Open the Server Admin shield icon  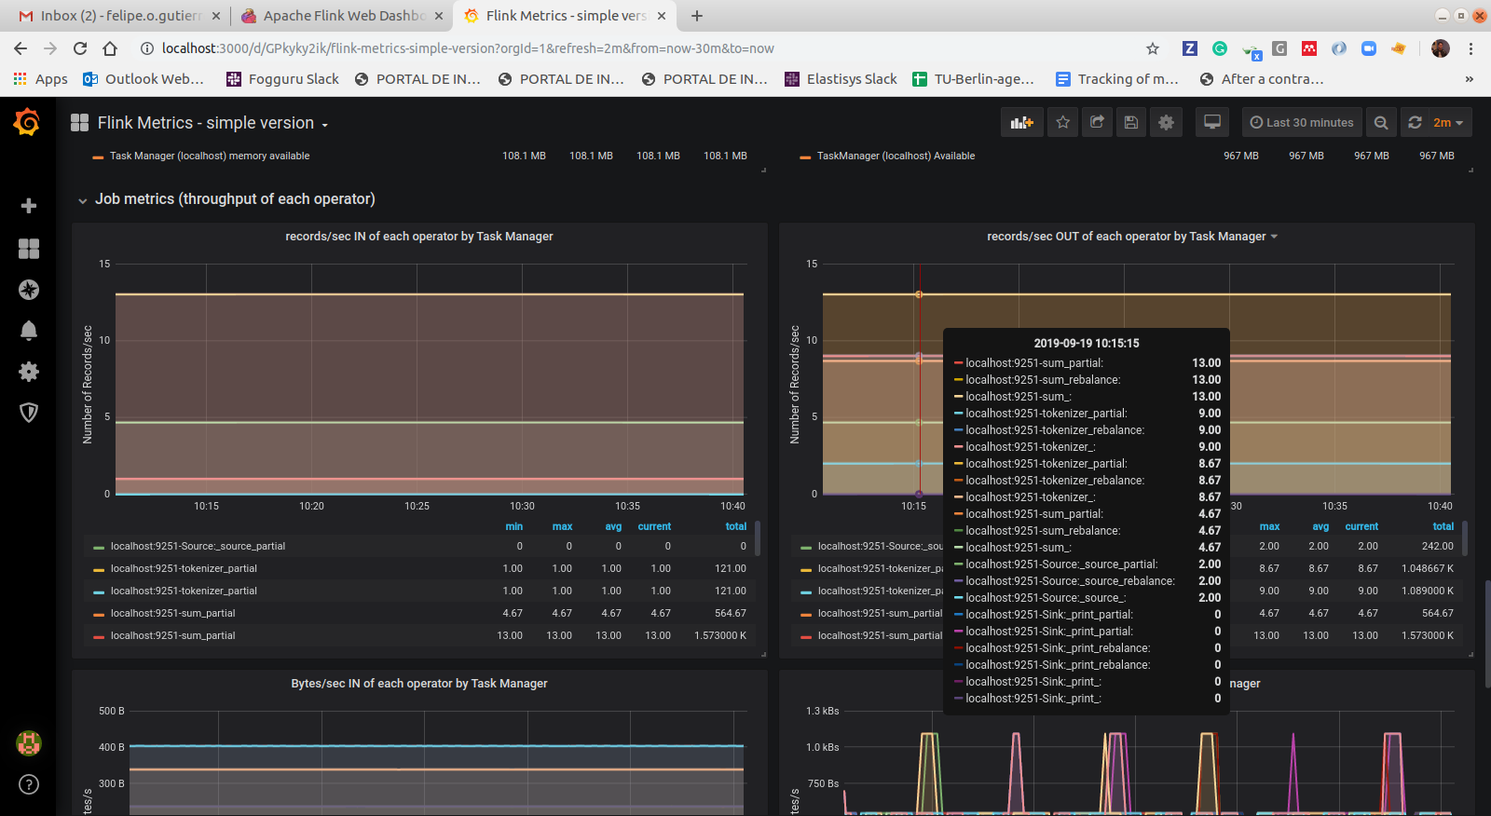click(29, 413)
